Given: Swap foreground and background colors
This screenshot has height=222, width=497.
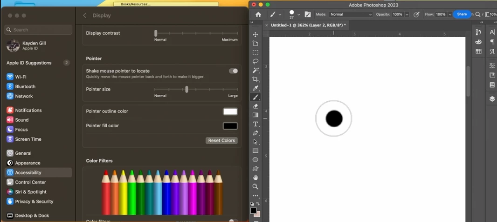Looking at the screenshot, I should click(x=258, y=204).
